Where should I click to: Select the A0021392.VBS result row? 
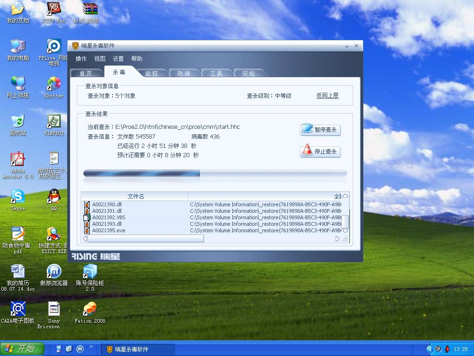click(212, 217)
